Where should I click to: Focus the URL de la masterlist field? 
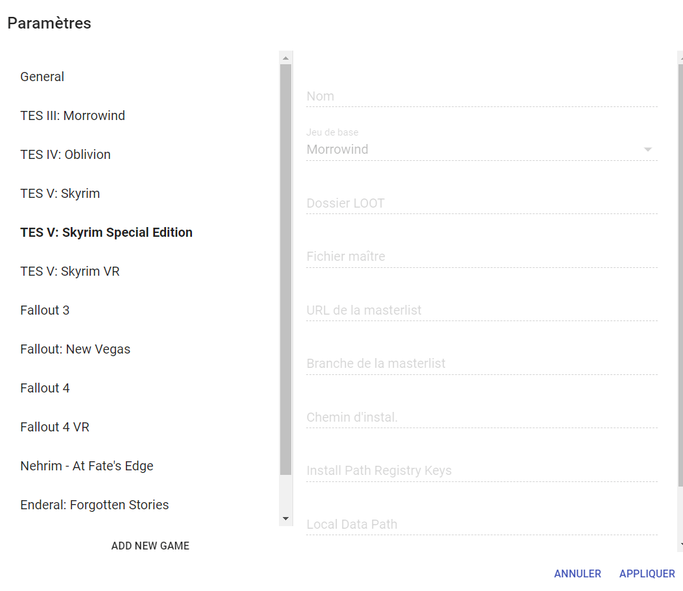pos(482,310)
